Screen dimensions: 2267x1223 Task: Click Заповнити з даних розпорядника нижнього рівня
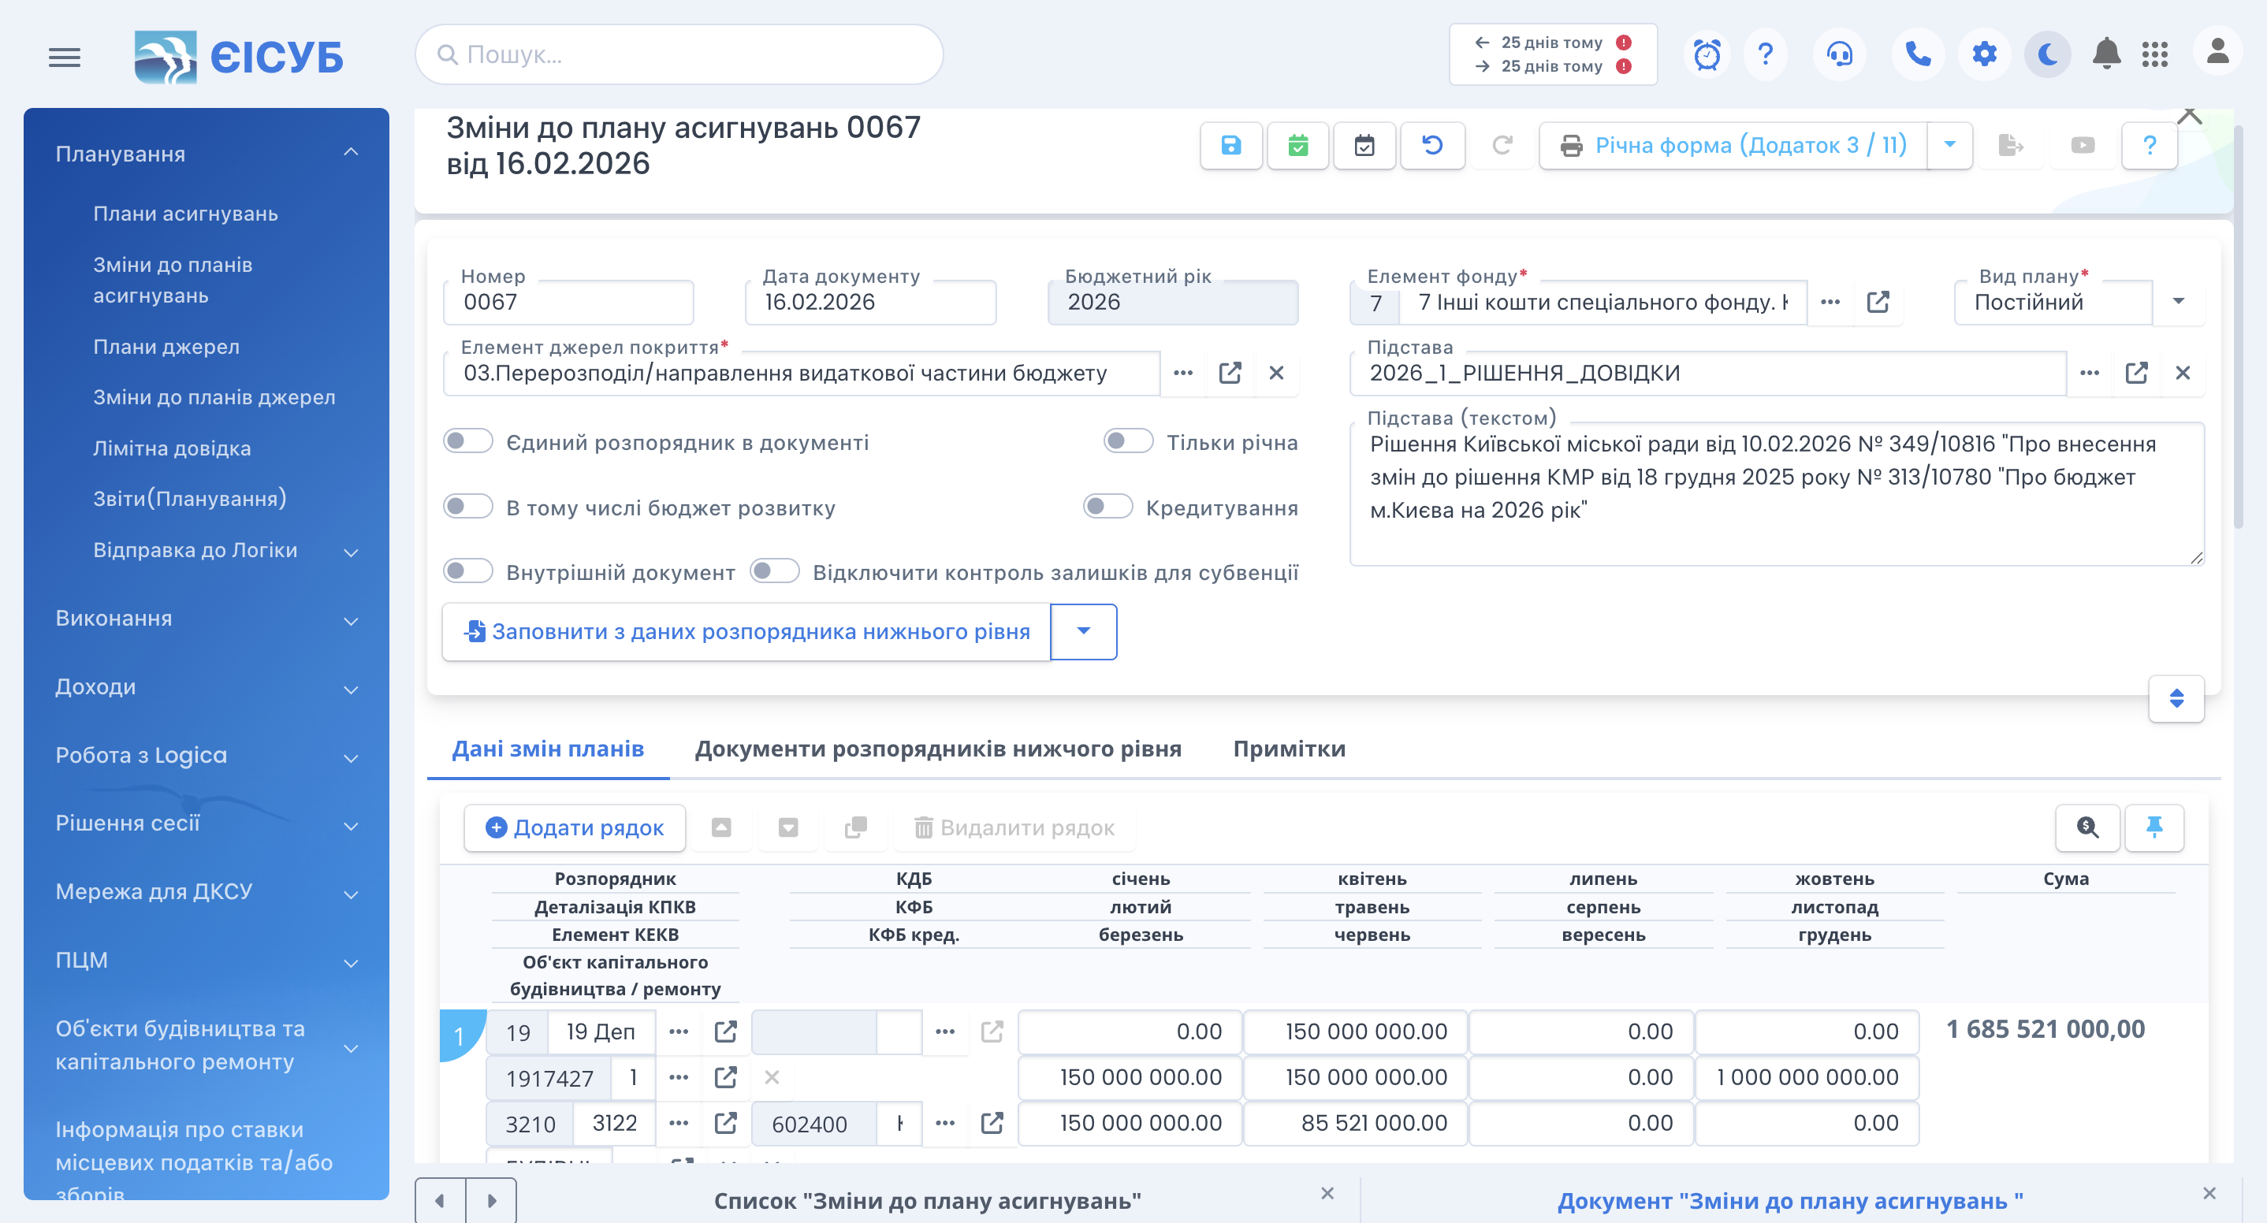click(x=746, y=632)
